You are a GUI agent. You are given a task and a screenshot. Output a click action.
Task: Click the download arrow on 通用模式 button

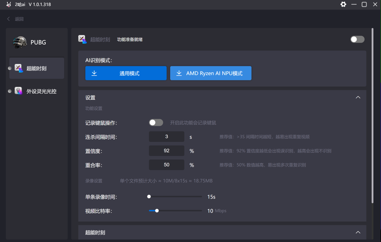(94, 73)
